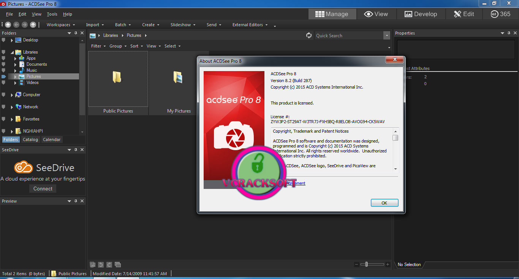This screenshot has height=279, width=519.
Task: Click the zoom in plus icon by thumbnail slider
Action: point(388,264)
